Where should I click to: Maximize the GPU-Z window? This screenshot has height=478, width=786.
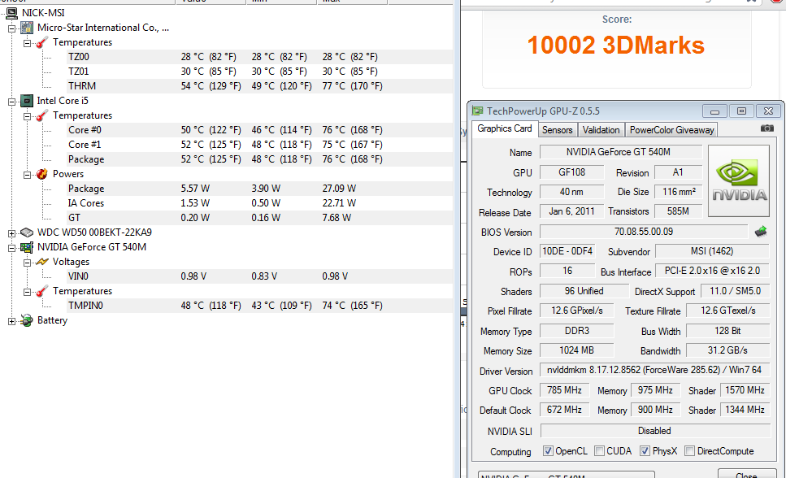coord(741,111)
